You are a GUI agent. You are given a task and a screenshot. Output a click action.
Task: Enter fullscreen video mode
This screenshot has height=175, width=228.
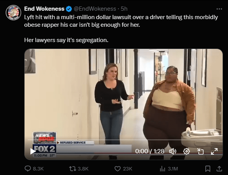214,151
